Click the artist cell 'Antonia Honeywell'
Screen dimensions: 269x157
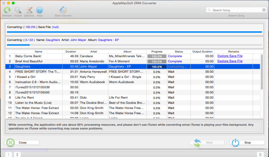93,72
